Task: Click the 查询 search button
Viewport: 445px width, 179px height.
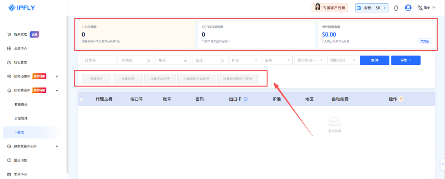Action: 375,60
